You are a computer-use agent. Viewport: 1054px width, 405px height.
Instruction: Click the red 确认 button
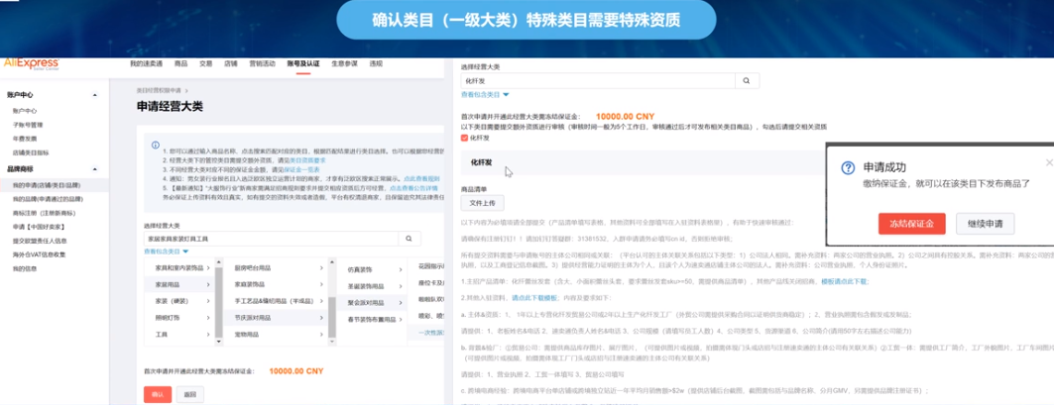tap(158, 395)
